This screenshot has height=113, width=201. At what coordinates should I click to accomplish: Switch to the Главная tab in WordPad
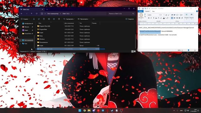[147, 11]
